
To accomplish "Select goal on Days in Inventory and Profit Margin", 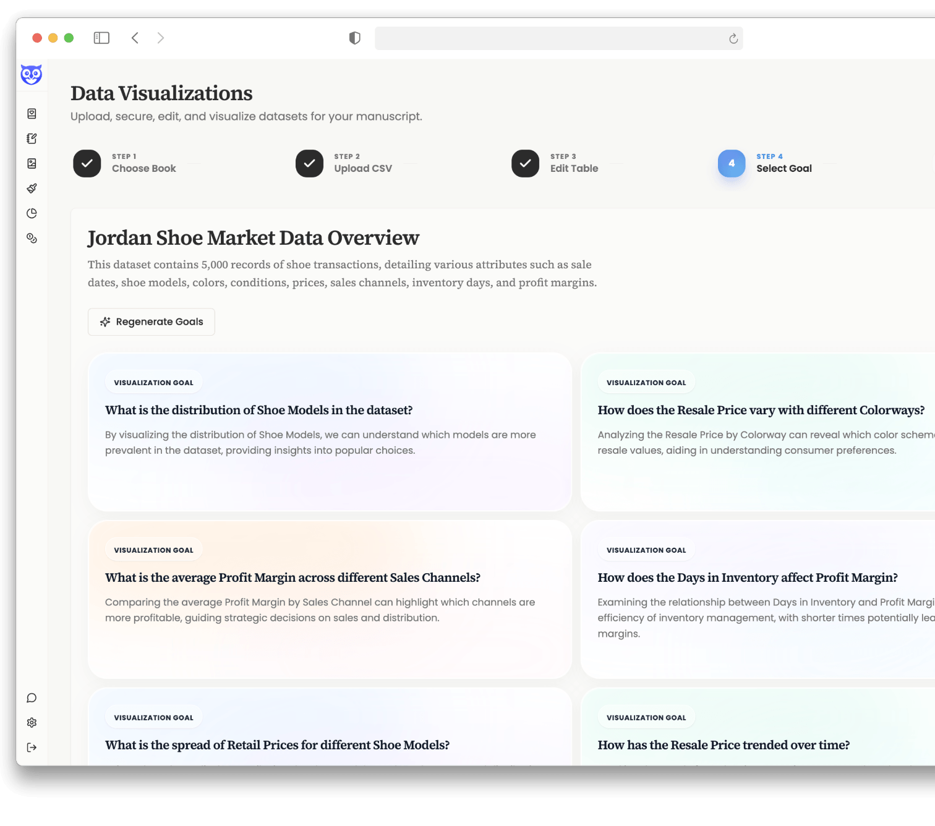I will pyautogui.click(x=758, y=599).
